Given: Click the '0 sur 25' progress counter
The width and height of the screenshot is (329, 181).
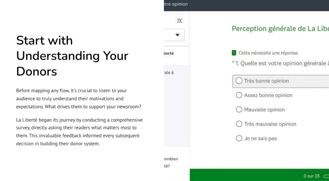Looking at the screenshot, I should pos(311,176).
